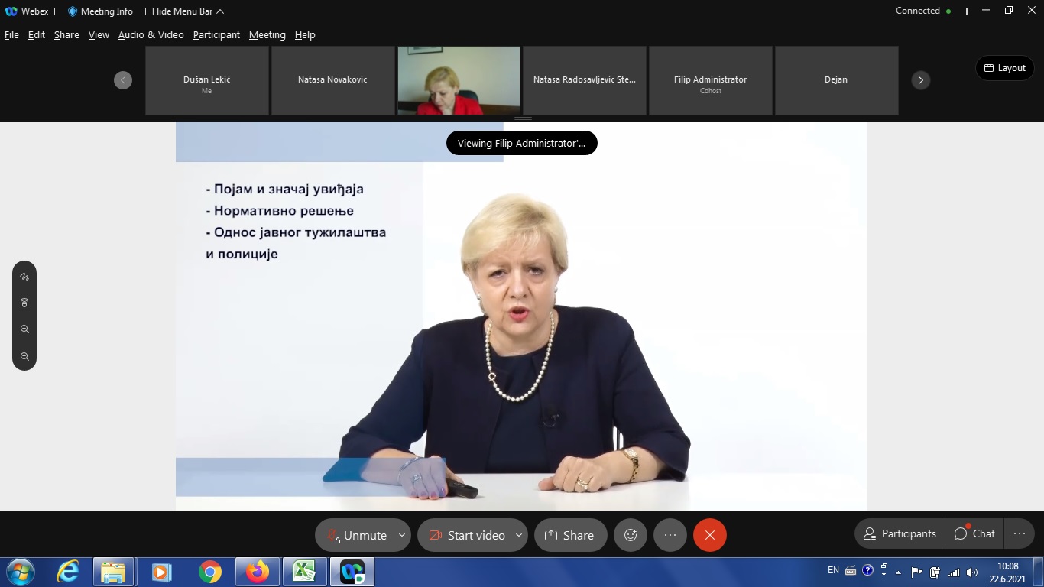Leave meeting with red X button
The width and height of the screenshot is (1044, 587).
coord(710,535)
